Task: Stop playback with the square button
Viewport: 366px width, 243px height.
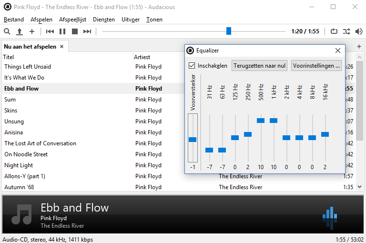Action: click(x=75, y=31)
